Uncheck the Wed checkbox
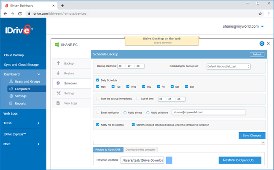The height and width of the screenshot is (170, 274). (x=128, y=86)
